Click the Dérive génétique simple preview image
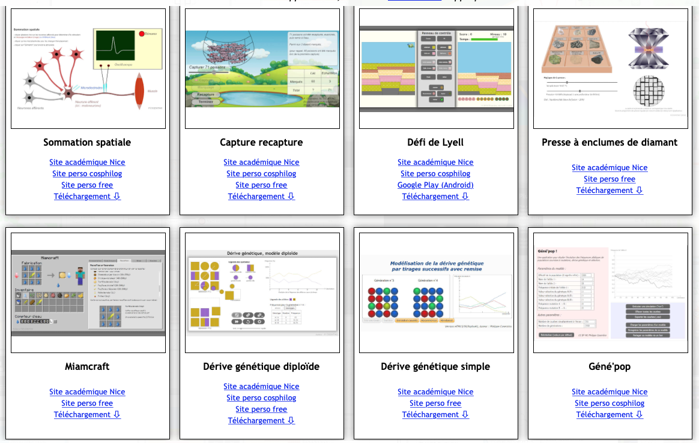699x443 pixels. tap(437, 293)
